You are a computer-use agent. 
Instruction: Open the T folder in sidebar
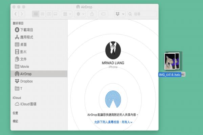(x=39, y=89)
